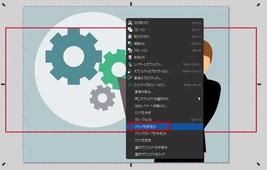Click the top-center vertical scale handle

(131, 4)
